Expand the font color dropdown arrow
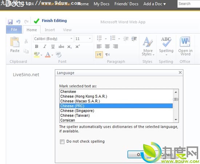This screenshot has width=200, height=164. click(x=52, y=55)
